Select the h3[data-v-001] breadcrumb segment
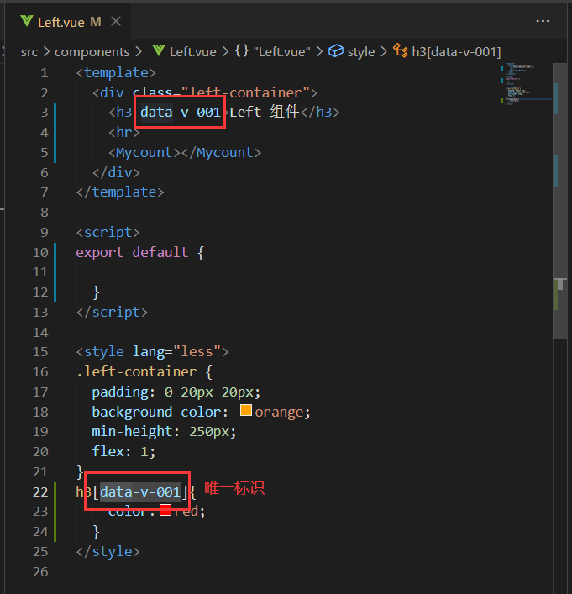The height and width of the screenshot is (594, 572). click(456, 52)
